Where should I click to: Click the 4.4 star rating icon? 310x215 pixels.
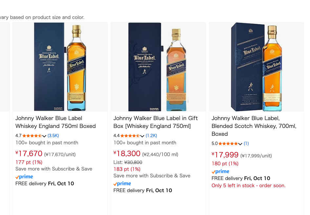click(130, 136)
